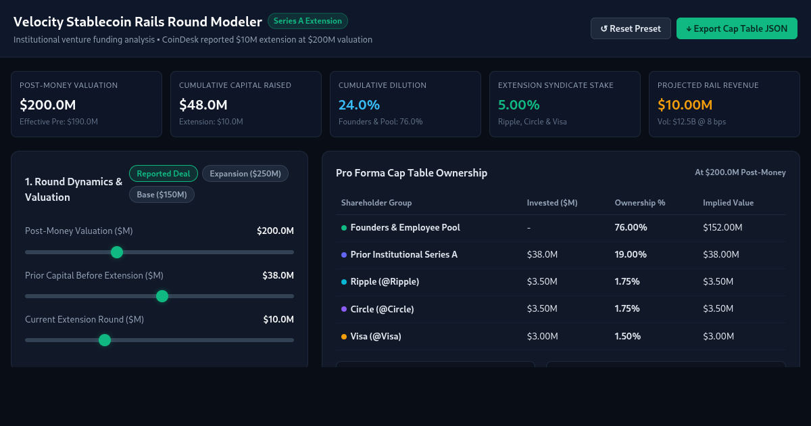The image size is (811, 426).
Task: Click the $152.00M implied value cell
Action: point(722,228)
